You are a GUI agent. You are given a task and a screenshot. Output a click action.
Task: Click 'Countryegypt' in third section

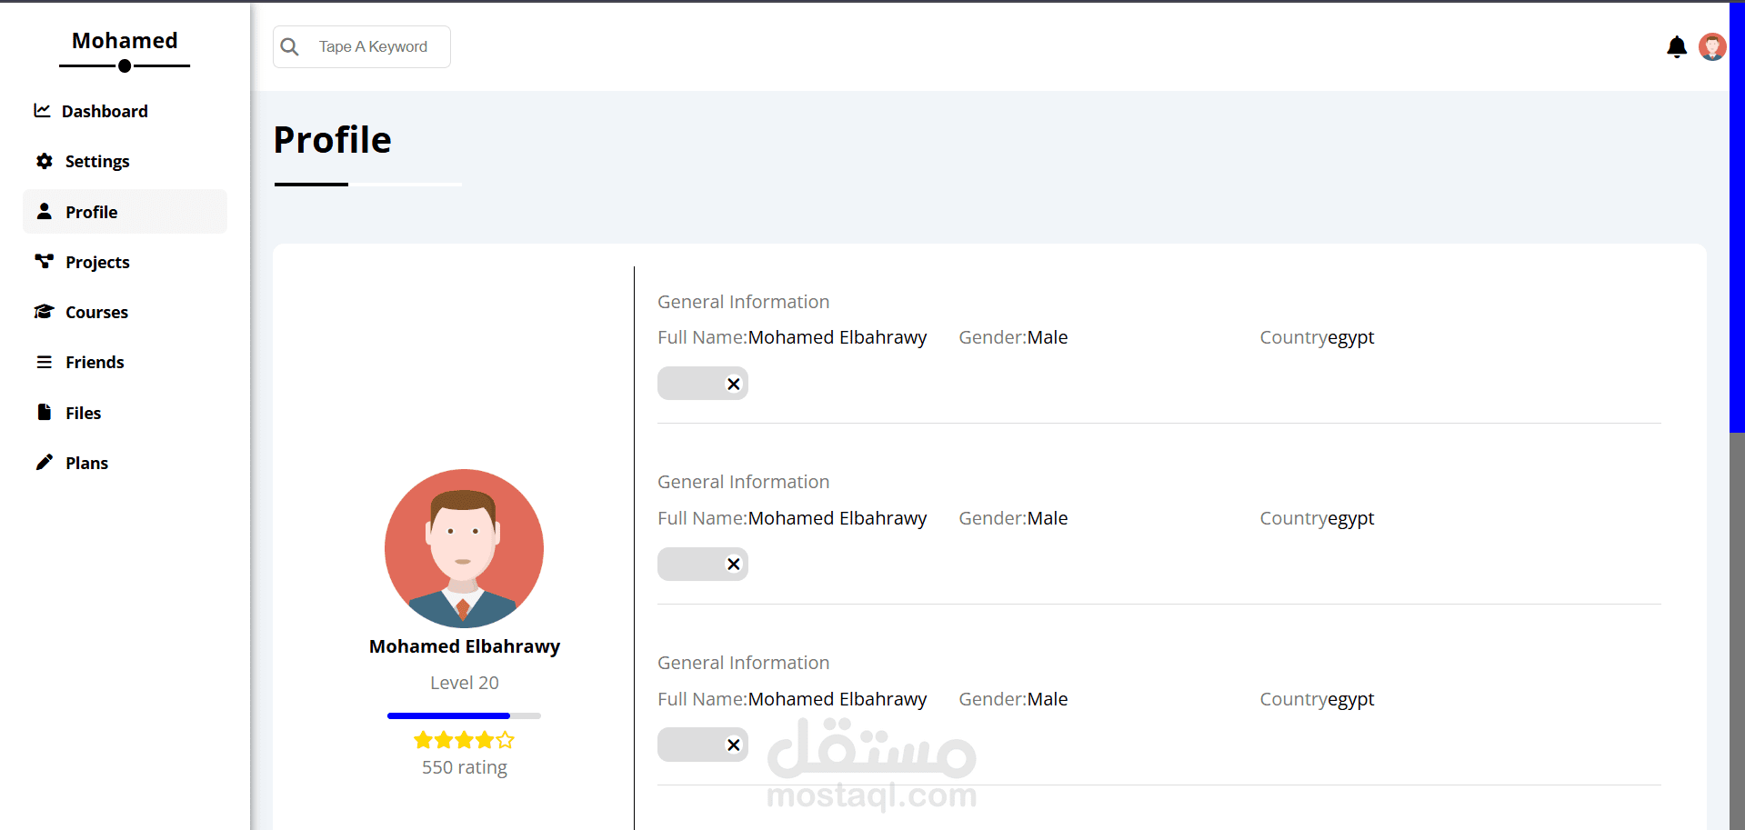(1317, 699)
